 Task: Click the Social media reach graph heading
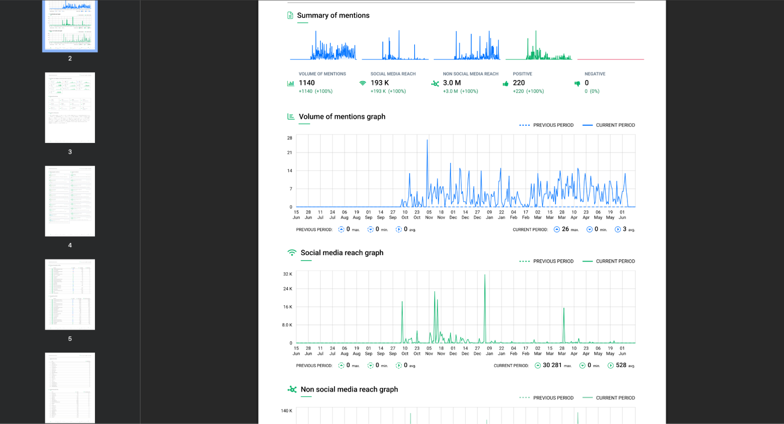(342, 253)
